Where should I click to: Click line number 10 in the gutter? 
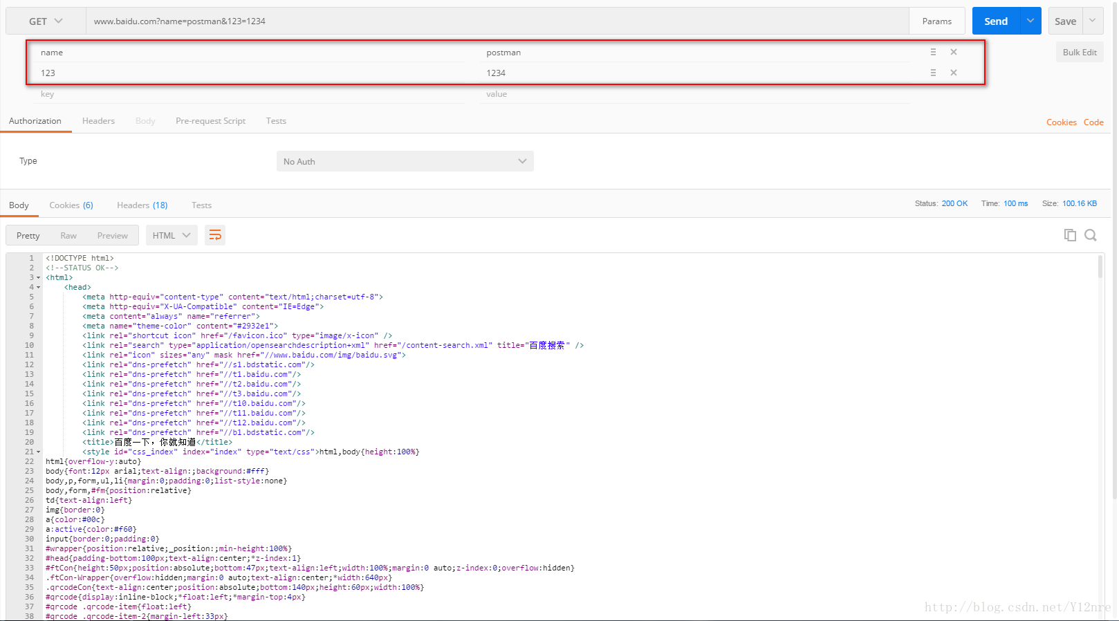29,346
